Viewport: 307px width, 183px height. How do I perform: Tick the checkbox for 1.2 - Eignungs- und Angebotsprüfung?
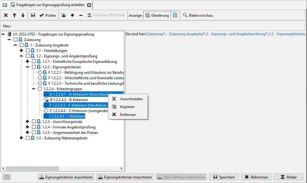pyautogui.click(x=28, y=56)
